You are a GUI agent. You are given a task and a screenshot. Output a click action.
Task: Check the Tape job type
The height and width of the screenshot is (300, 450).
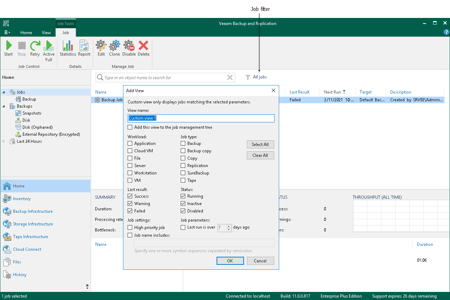click(x=183, y=180)
